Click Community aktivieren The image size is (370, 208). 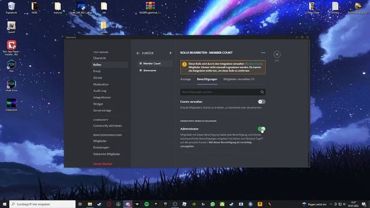coord(110,126)
